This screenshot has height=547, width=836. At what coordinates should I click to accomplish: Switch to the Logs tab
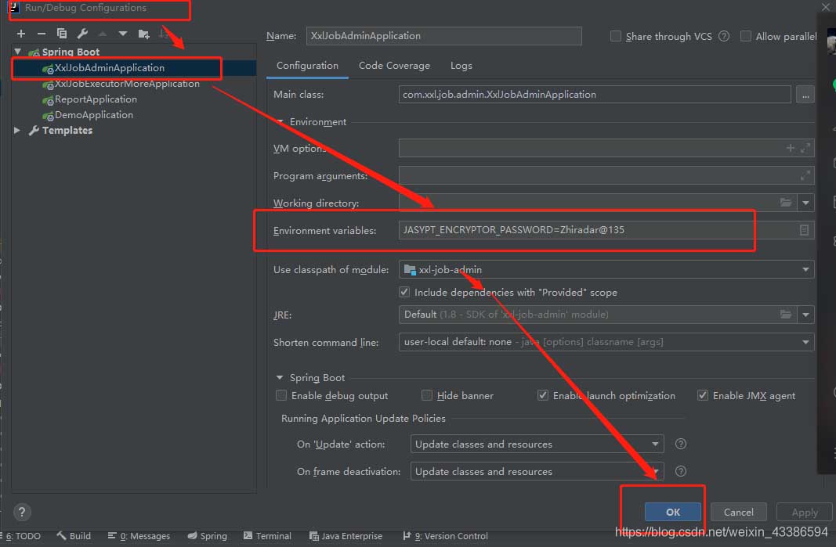click(461, 66)
